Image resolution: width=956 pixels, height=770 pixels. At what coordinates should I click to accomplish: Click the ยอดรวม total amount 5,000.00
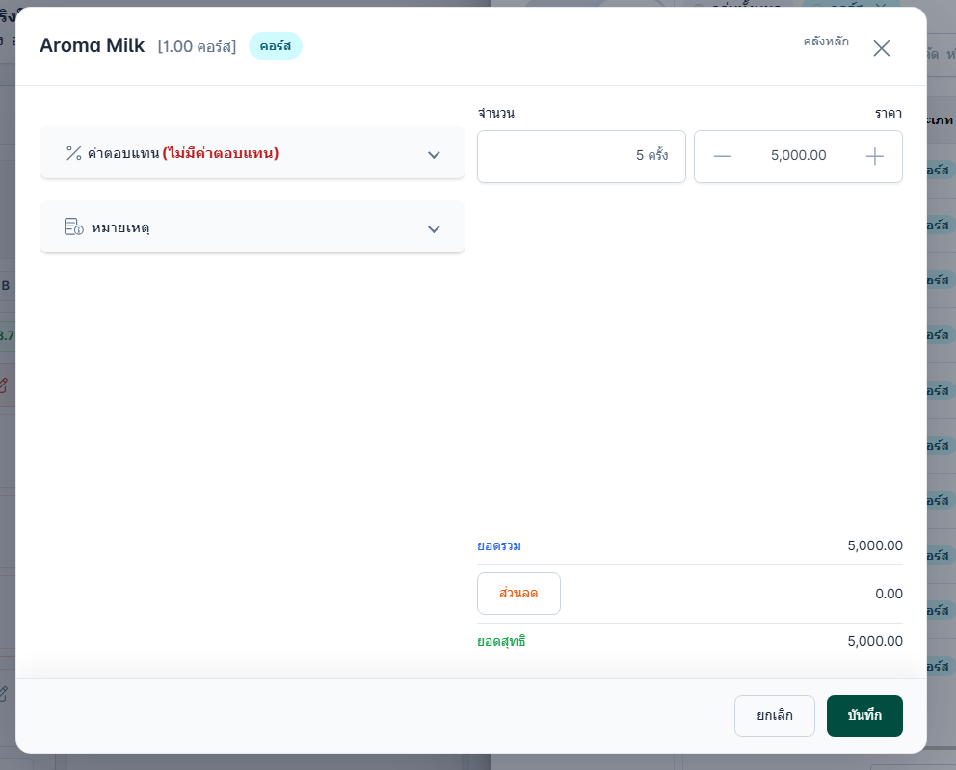pyautogui.click(x=875, y=545)
